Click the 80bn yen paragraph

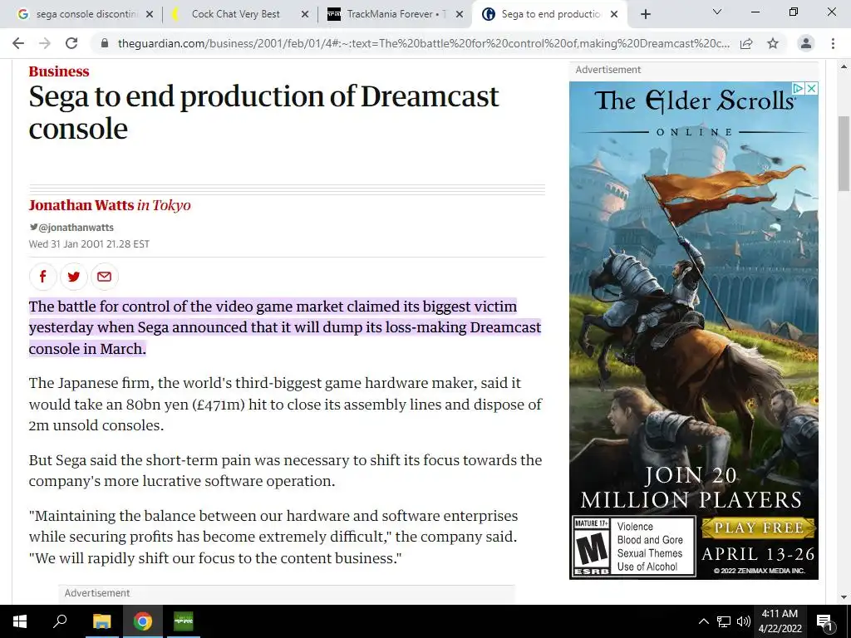[286, 405]
